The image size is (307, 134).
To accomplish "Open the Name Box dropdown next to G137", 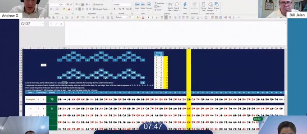I will click(43, 24).
